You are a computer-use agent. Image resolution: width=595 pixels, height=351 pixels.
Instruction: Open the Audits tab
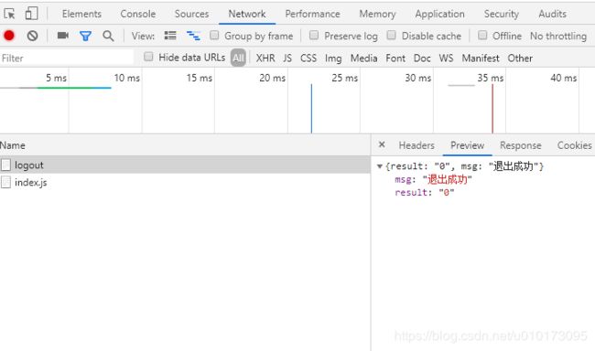point(553,14)
